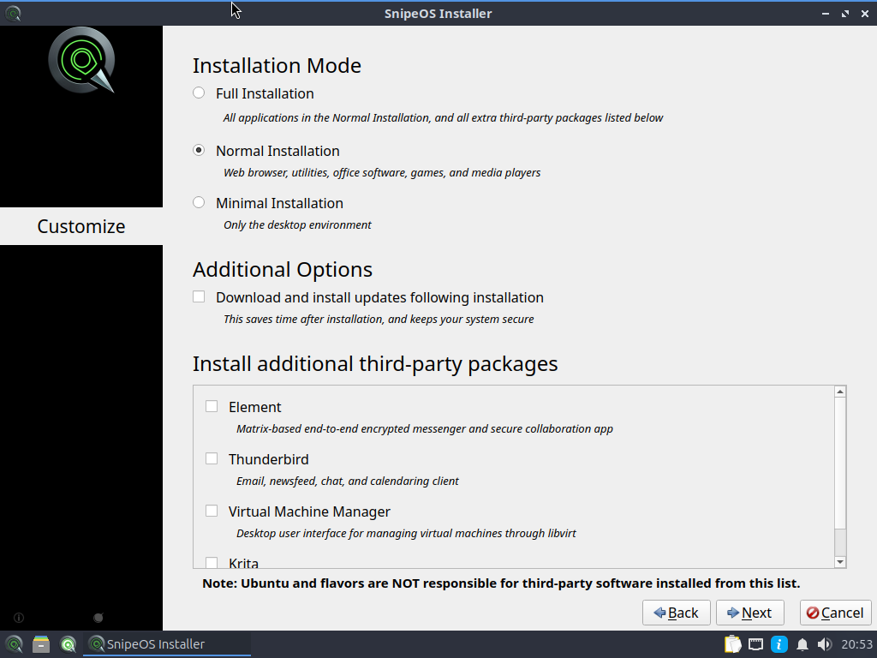Open the file manager from taskbar
This screenshot has height=658, width=877.
(x=41, y=644)
